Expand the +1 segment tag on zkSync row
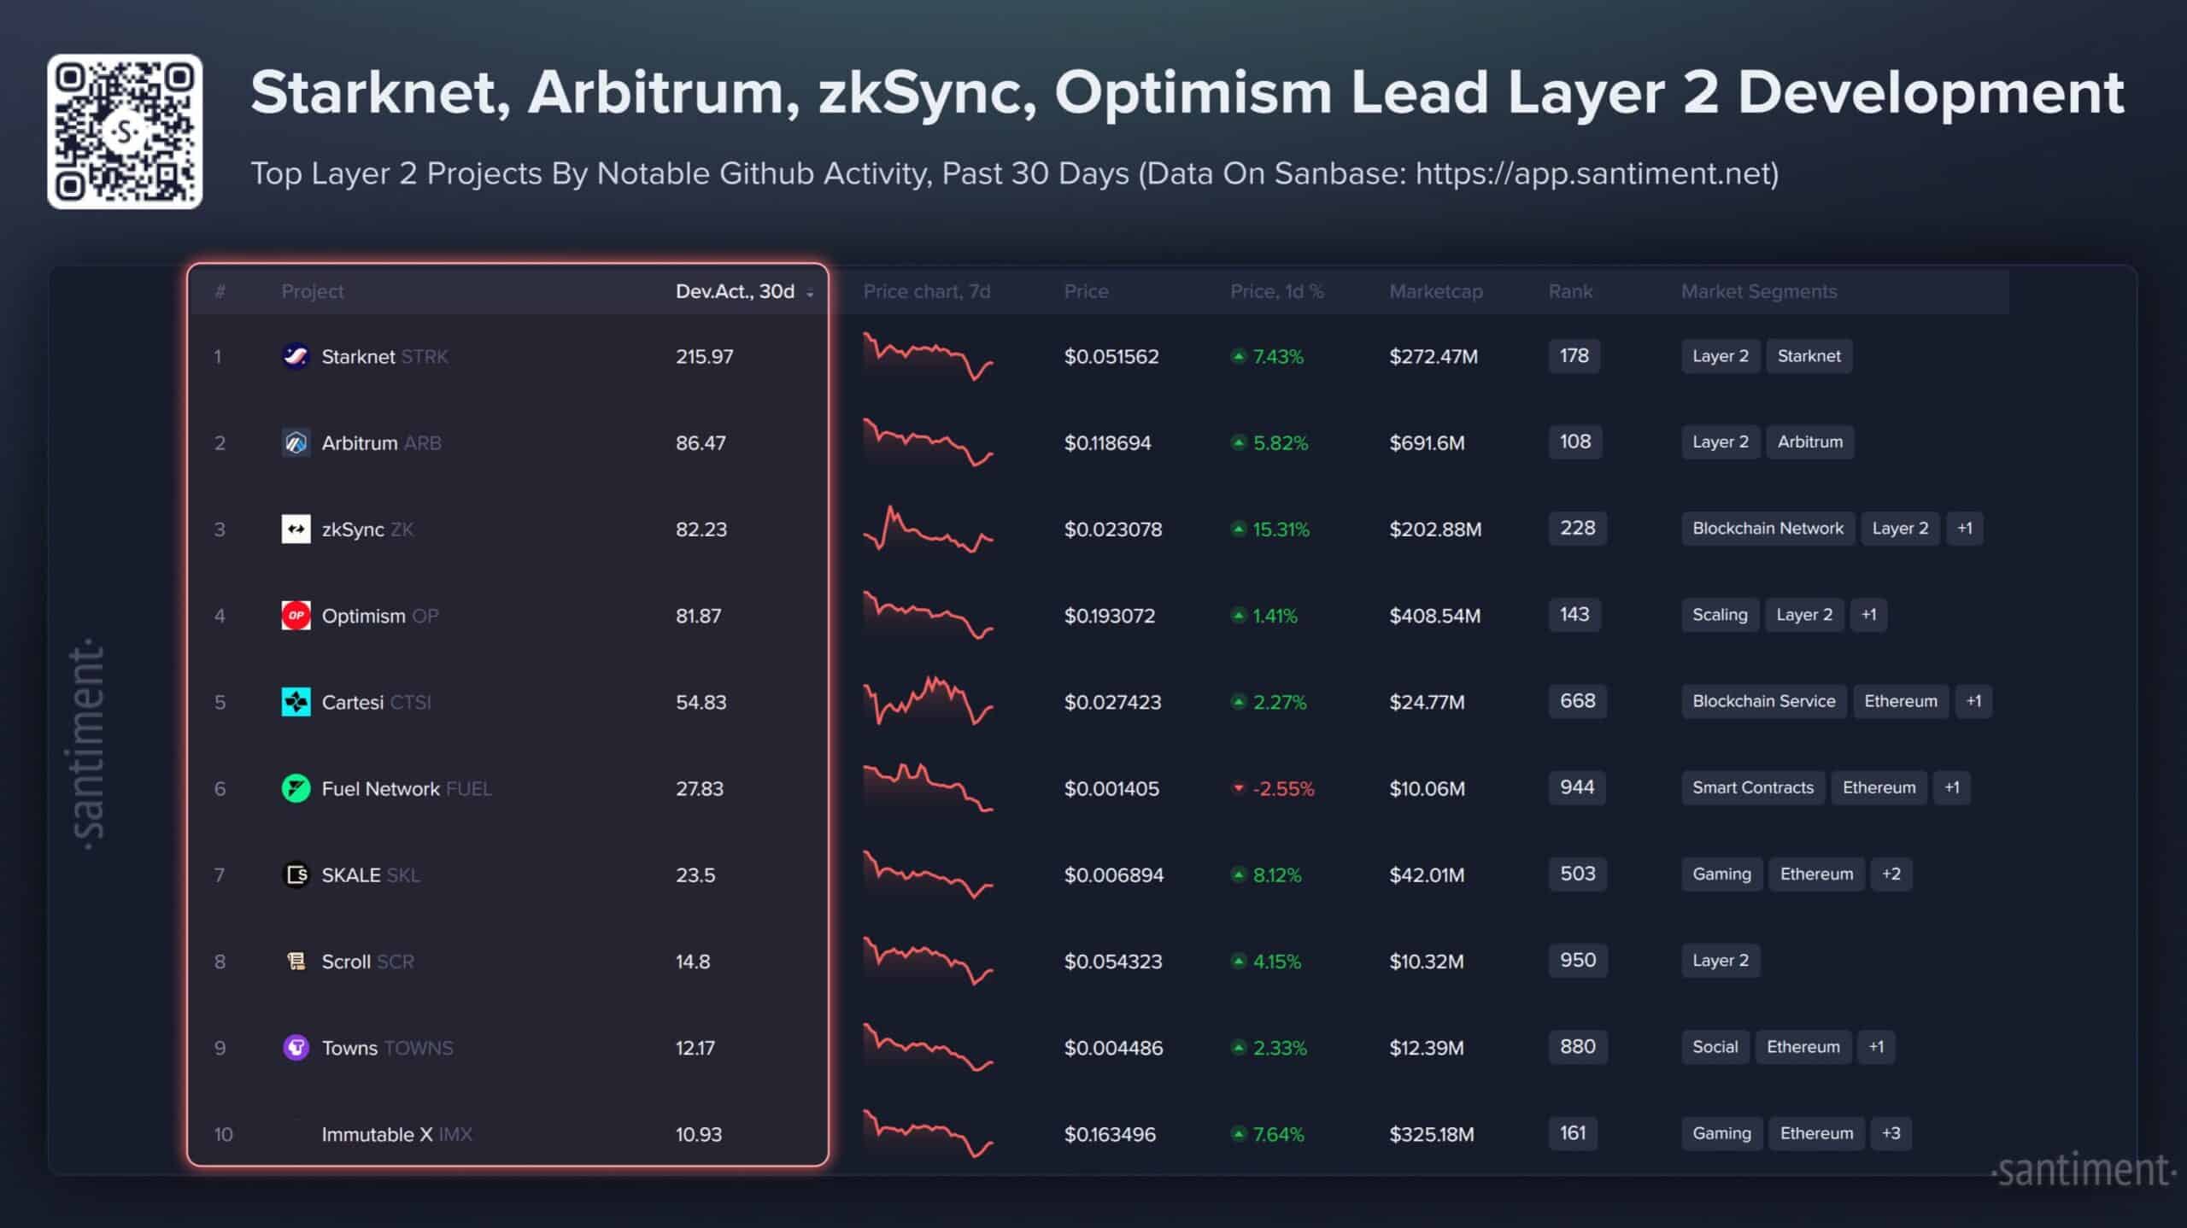Image resolution: width=2187 pixels, height=1228 pixels. pos(1965,528)
